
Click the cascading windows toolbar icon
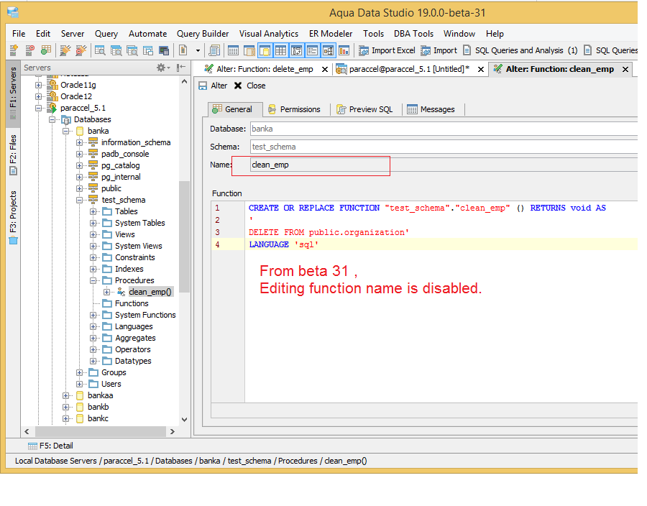click(147, 50)
